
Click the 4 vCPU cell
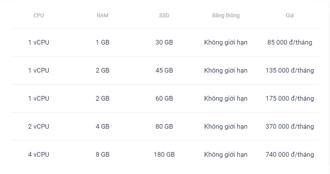(39, 154)
